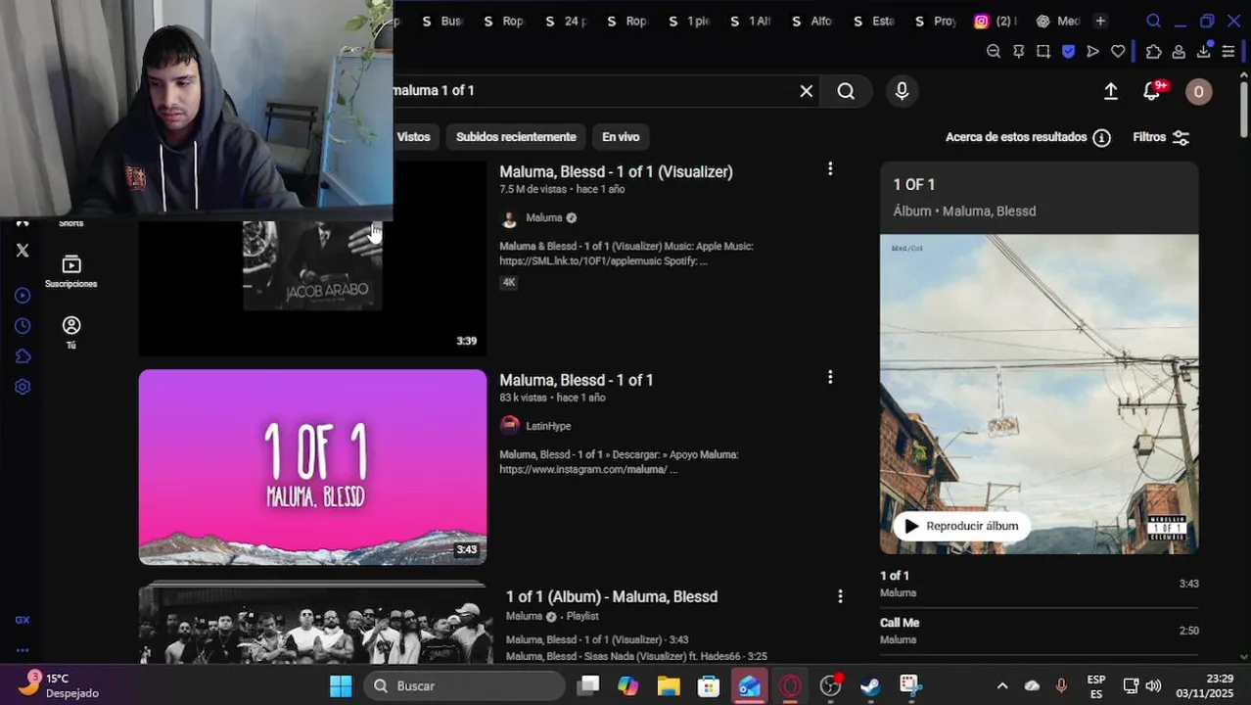Open the extensions cube in Opera sidebar
Screen dimensions: 1251x705
point(23,356)
